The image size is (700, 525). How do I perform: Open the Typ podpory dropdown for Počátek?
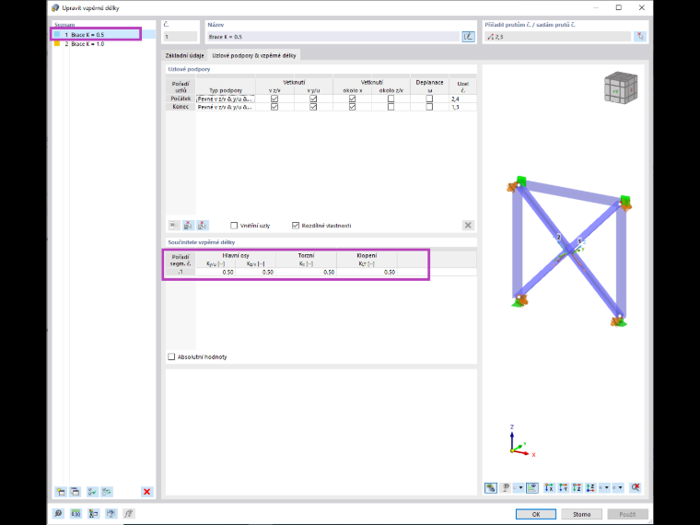226,99
